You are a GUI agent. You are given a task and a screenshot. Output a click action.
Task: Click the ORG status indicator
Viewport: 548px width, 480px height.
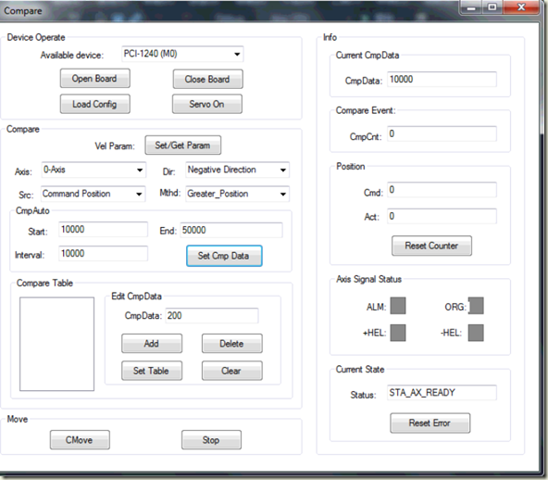(x=476, y=306)
